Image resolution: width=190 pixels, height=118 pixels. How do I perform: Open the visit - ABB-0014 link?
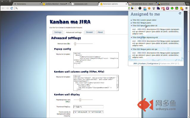click(139, 41)
